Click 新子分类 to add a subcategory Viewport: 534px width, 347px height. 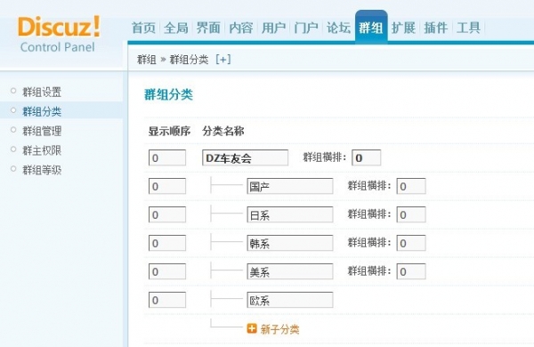279,329
